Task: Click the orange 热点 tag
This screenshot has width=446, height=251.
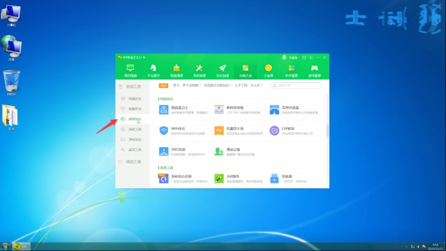Action: tap(163, 86)
